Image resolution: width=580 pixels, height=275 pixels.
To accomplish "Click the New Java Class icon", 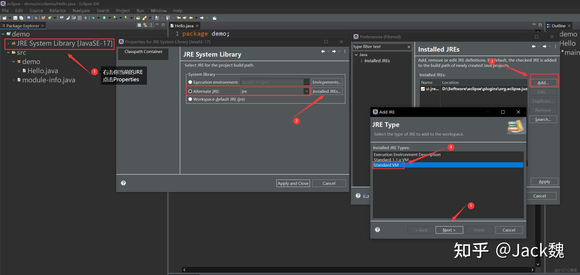I will pyautogui.click(x=50, y=18).
